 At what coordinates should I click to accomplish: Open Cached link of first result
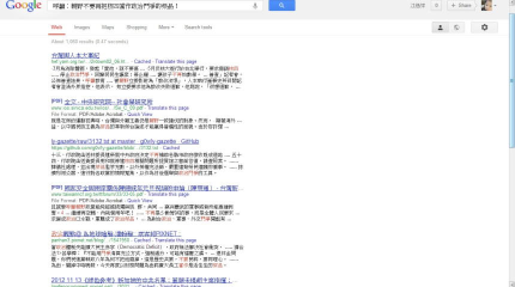(x=143, y=62)
